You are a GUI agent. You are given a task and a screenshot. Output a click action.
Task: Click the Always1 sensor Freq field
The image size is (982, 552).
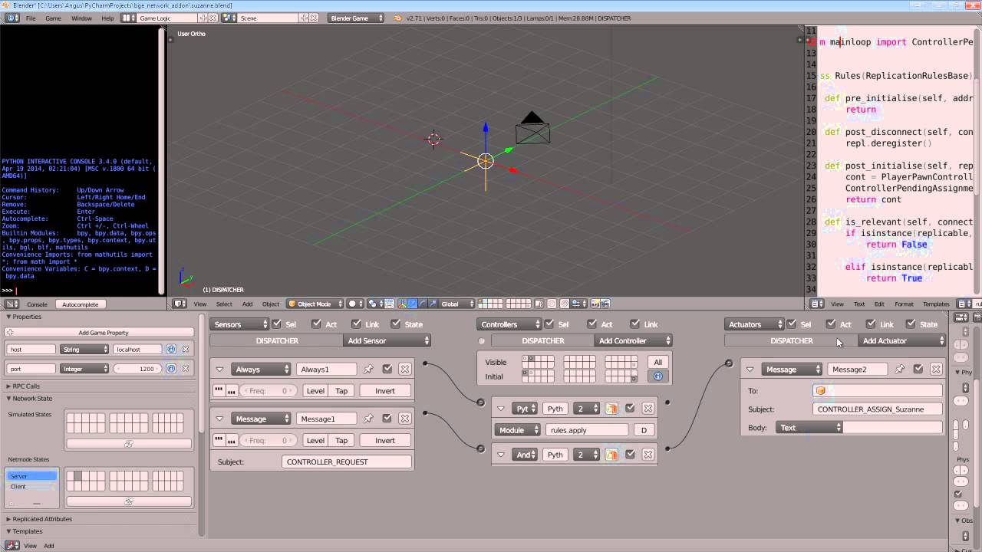coord(267,391)
